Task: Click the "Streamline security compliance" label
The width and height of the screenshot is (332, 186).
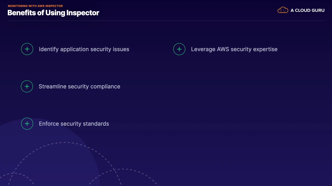Action: 79,86
